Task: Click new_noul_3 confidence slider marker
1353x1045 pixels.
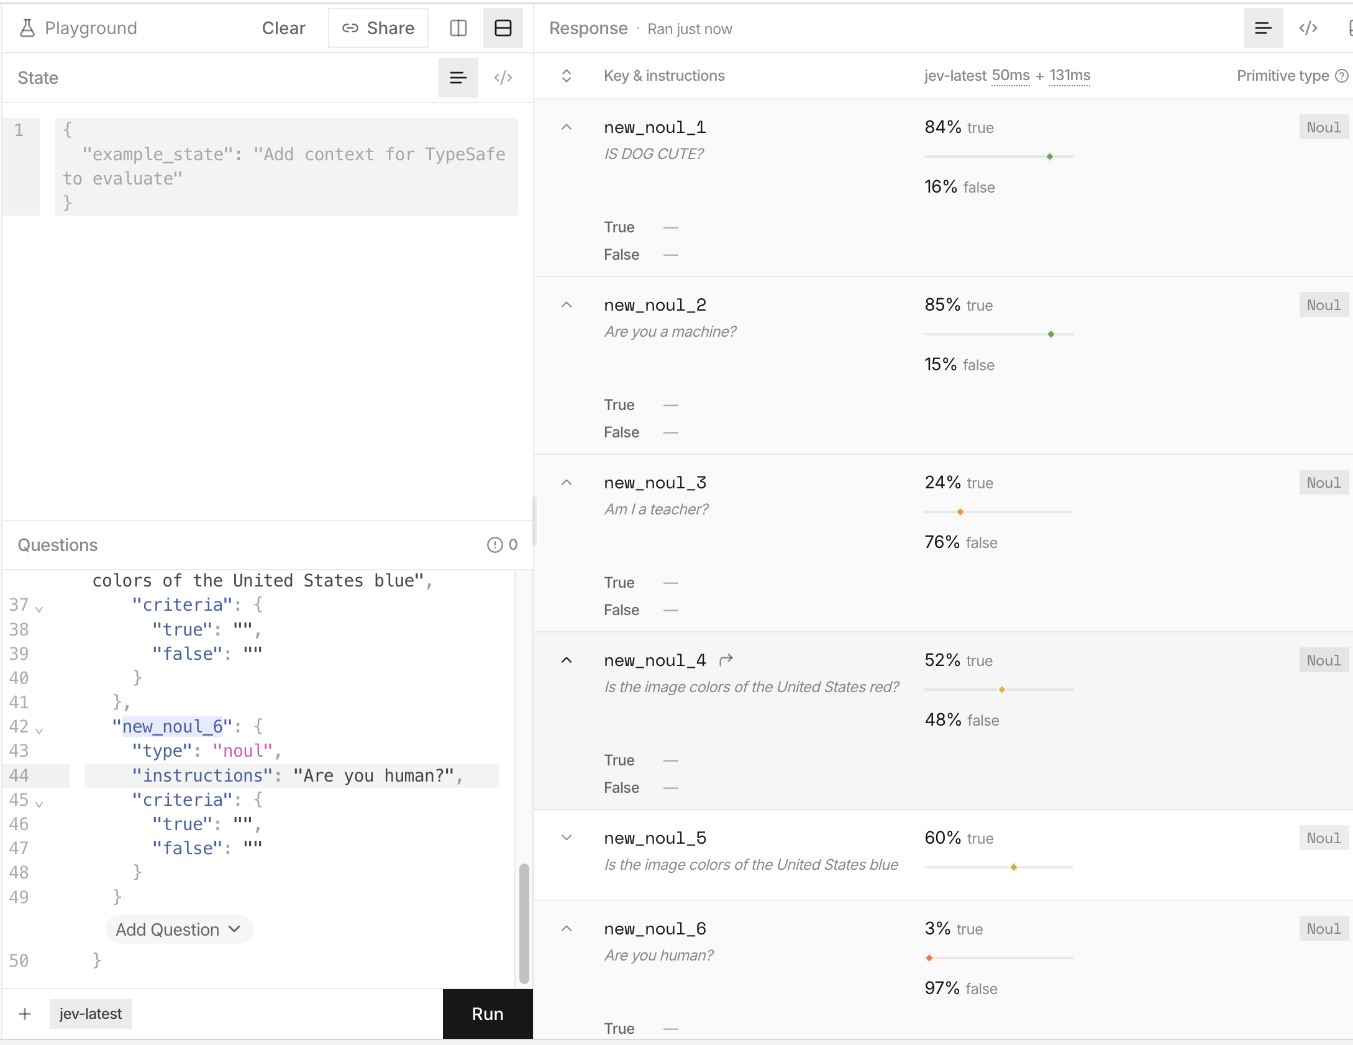Action: point(960,512)
